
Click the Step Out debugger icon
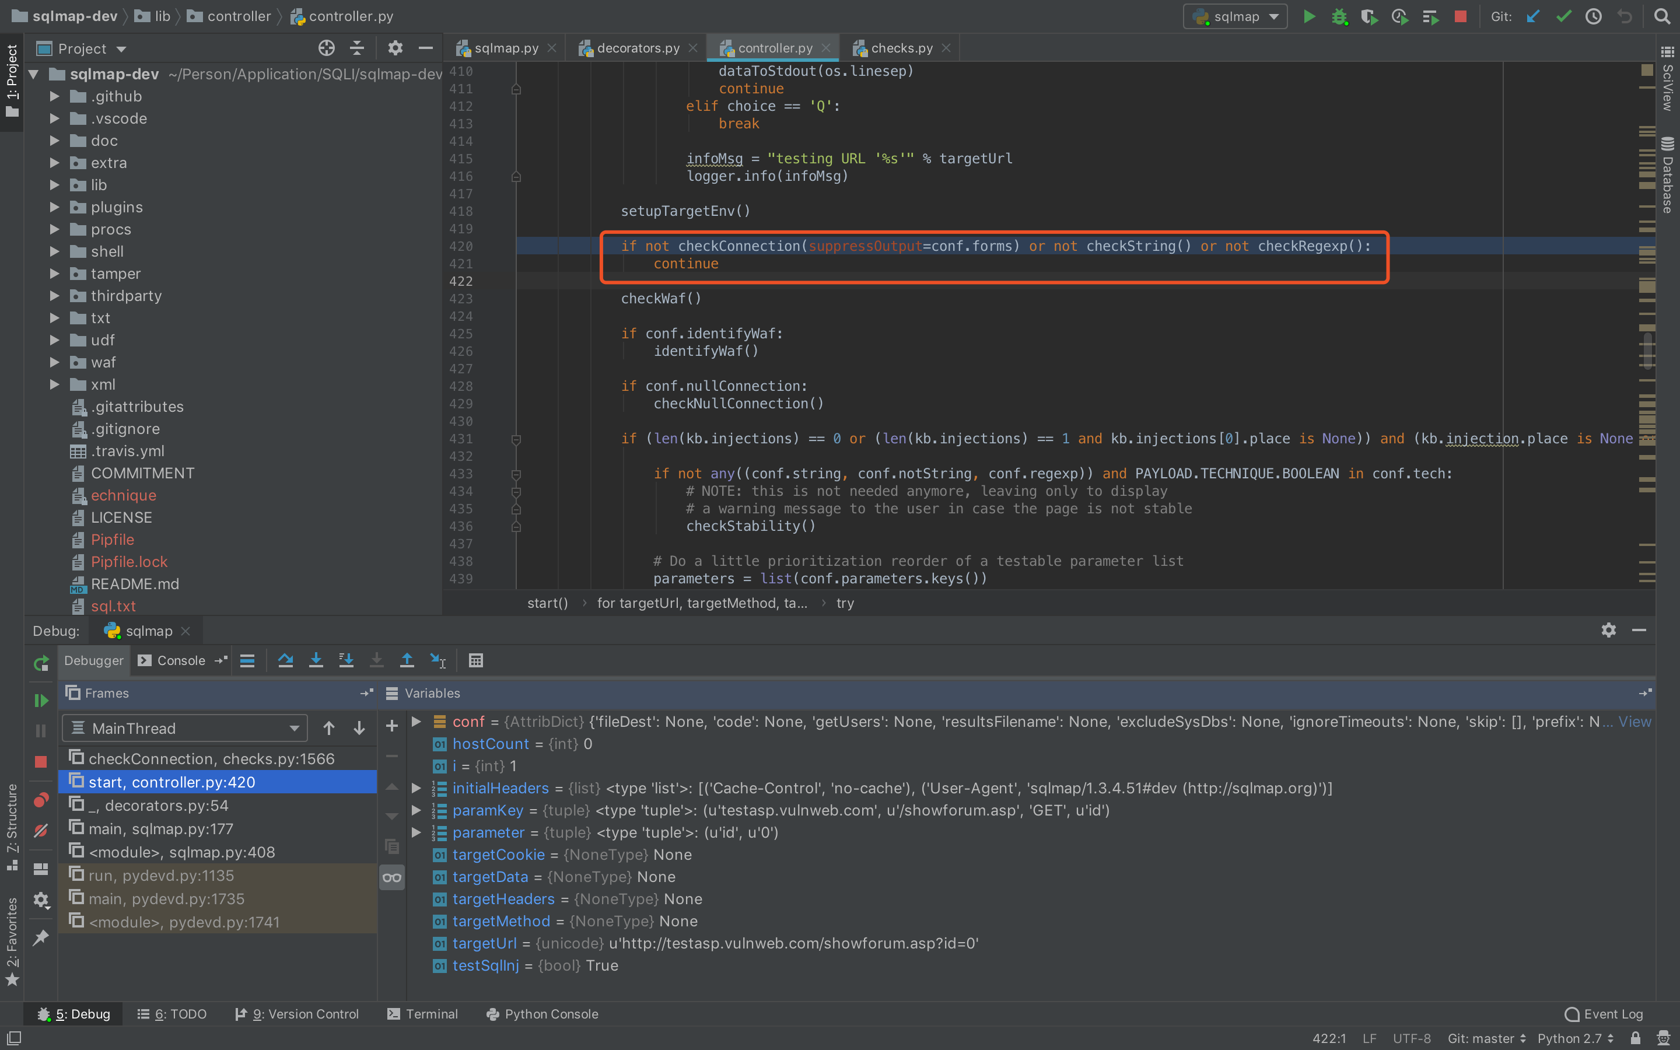[x=407, y=660]
